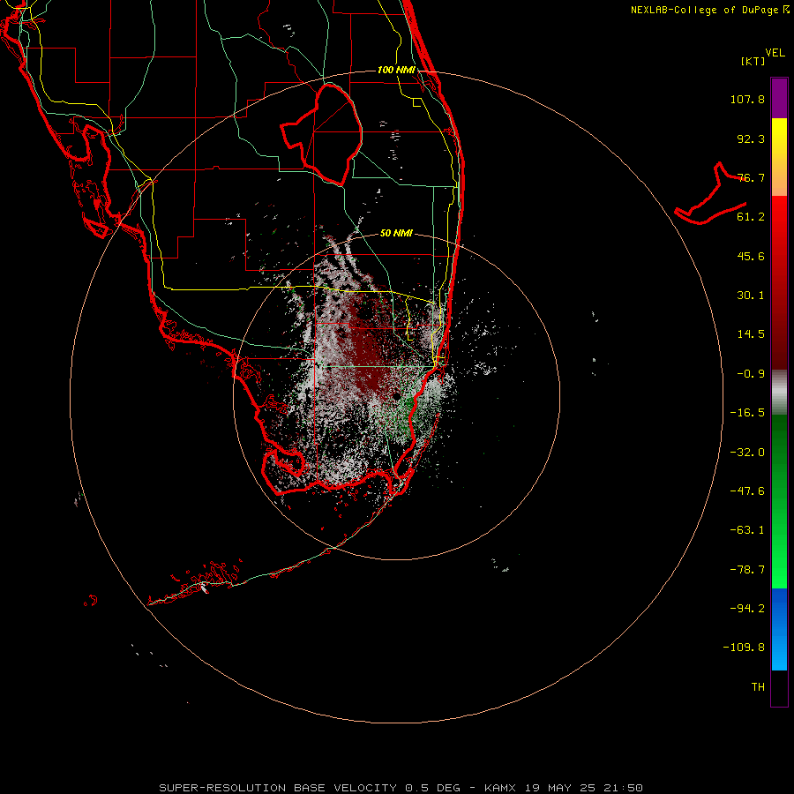794x794 pixels.
Task: Click the TH legend label
Action: pyautogui.click(x=758, y=687)
